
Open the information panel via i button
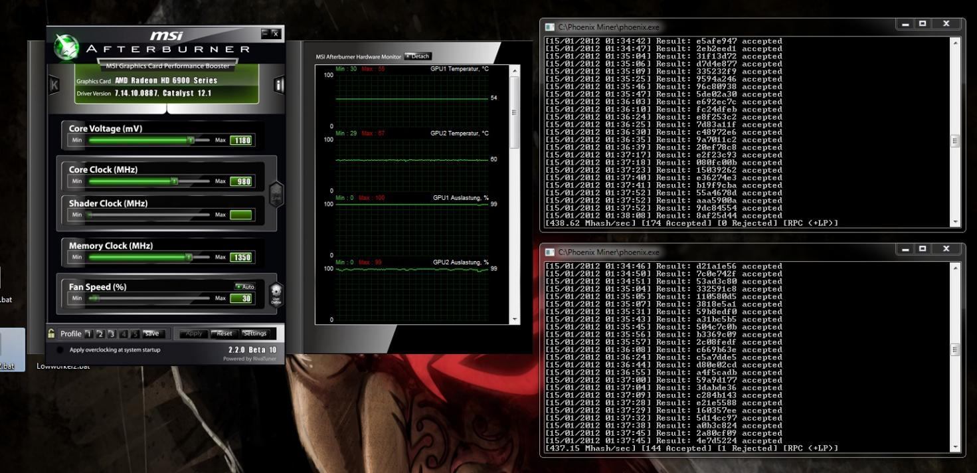(279, 85)
